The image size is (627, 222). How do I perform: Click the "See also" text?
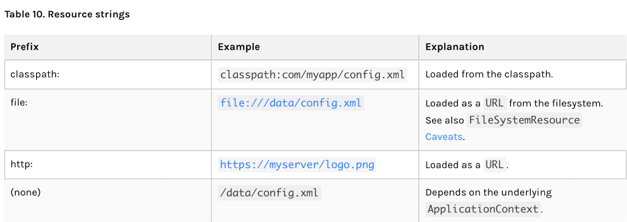click(445, 120)
